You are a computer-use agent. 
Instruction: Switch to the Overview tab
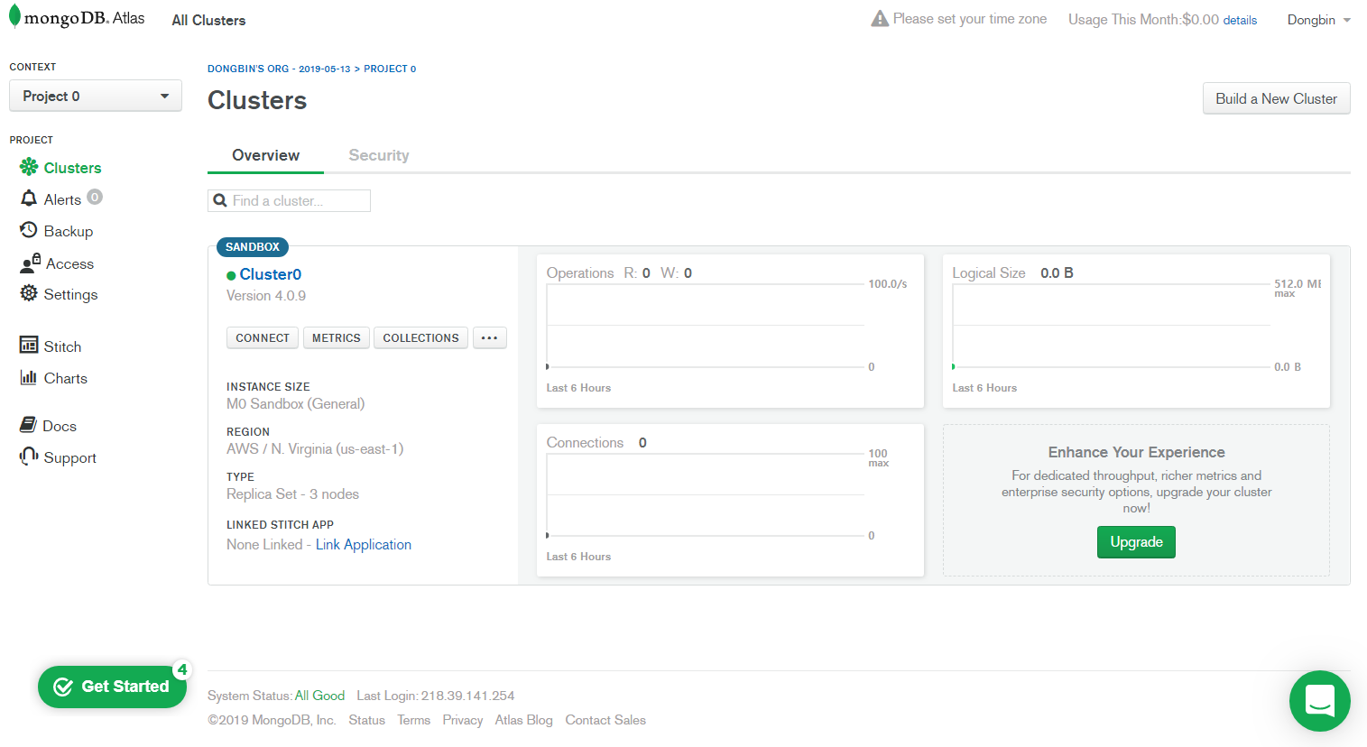pos(265,155)
